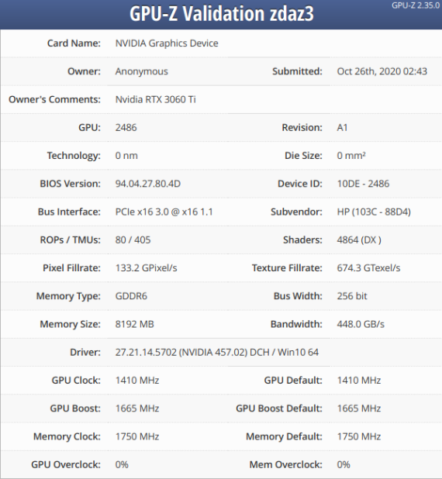Click shaders value 4864 (DX )
Image resolution: width=442 pixels, height=479 pixels.
tap(359, 240)
